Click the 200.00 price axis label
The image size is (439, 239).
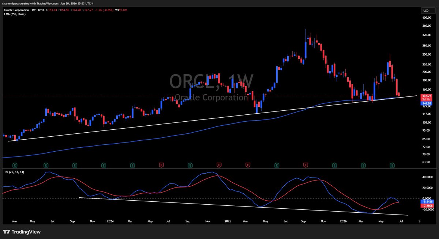click(427, 72)
